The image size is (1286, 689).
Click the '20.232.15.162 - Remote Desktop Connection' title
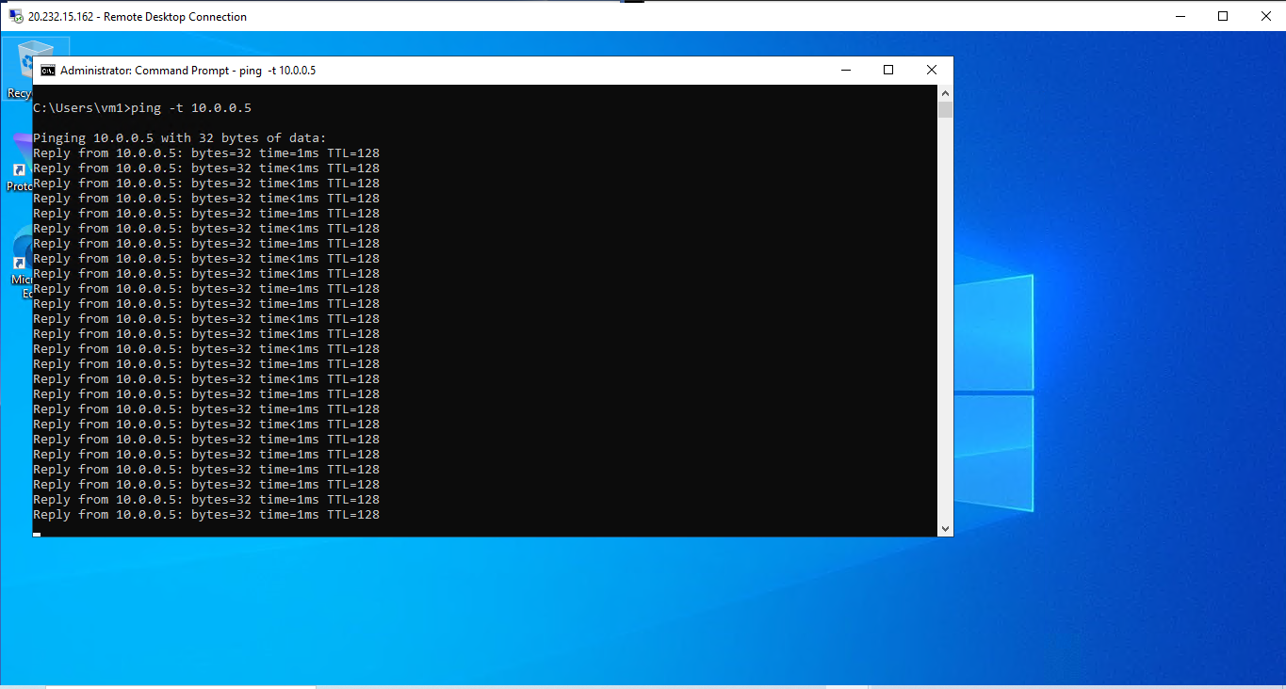click(138, 16)
